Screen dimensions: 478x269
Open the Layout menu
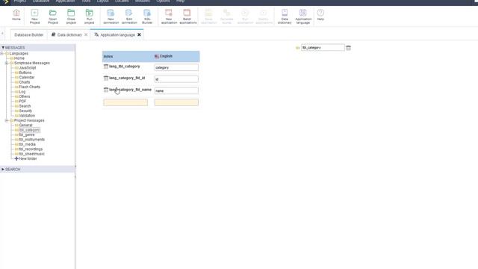(103, 1)
